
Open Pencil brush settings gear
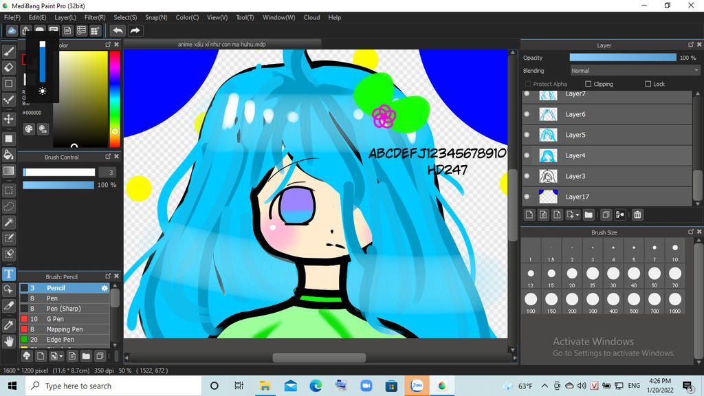pyautogui.click(x=104, y=288)
